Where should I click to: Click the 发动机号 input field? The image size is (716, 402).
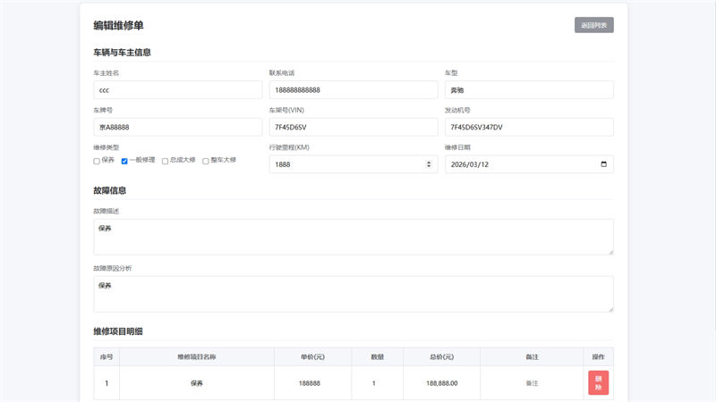(528, 127)
